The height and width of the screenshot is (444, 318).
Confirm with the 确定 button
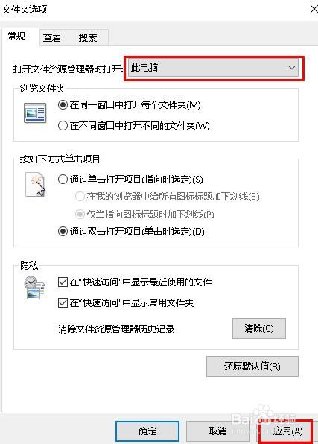(x=147, y=431)
